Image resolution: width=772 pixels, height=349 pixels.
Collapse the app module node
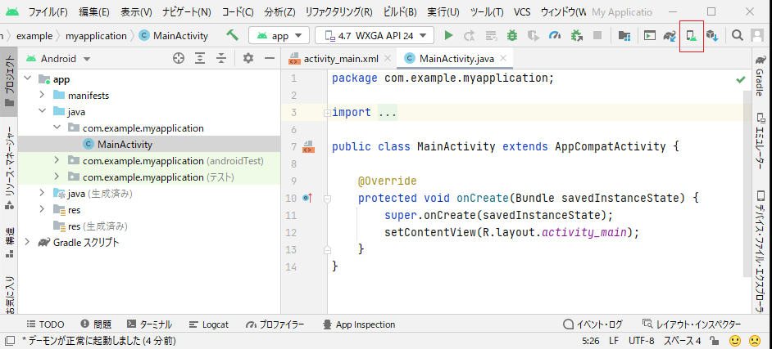point(28,79)
